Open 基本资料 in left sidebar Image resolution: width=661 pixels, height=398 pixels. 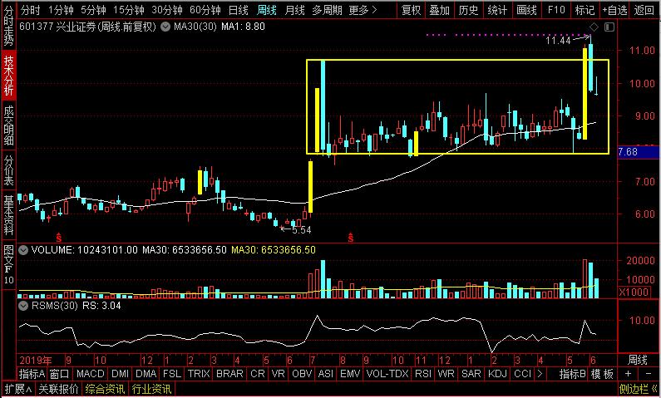[x=8, y=215]
